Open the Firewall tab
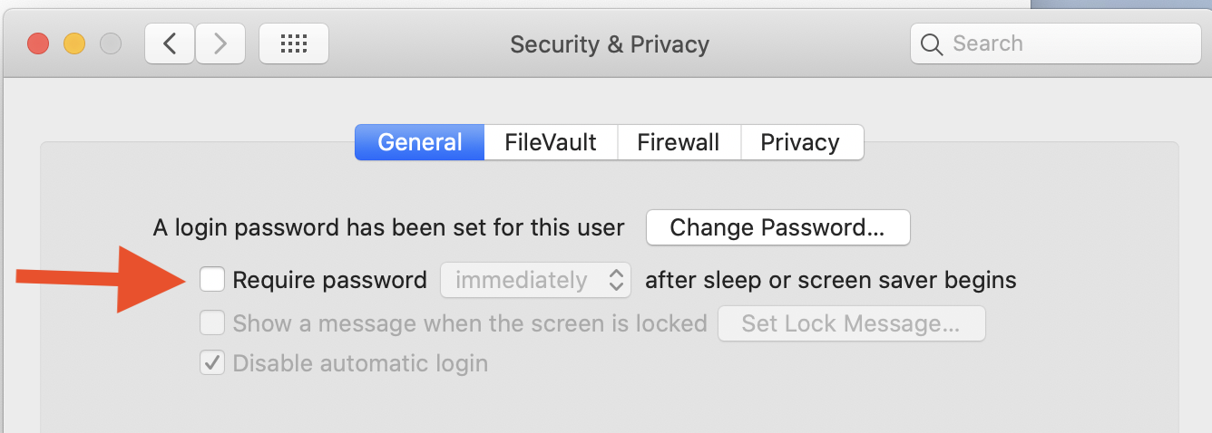Screen dimensions: 1212x433 coord(679,142)
